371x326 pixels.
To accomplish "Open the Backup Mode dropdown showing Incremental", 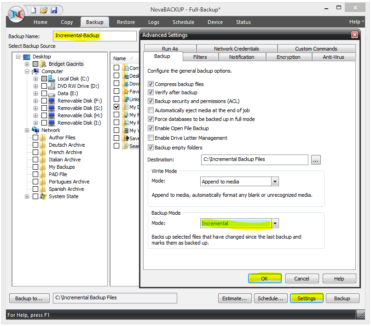I will [x=275, y=223].
